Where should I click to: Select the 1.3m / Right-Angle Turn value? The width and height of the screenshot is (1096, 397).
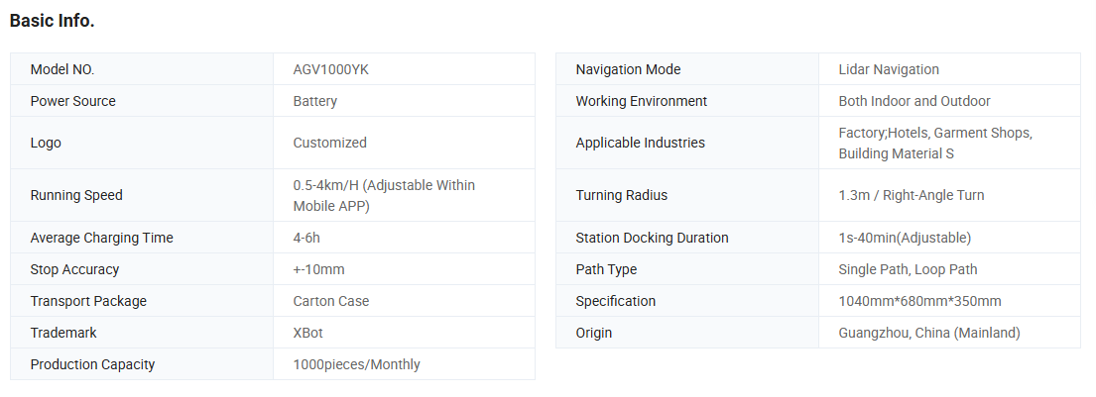[911, 195]
